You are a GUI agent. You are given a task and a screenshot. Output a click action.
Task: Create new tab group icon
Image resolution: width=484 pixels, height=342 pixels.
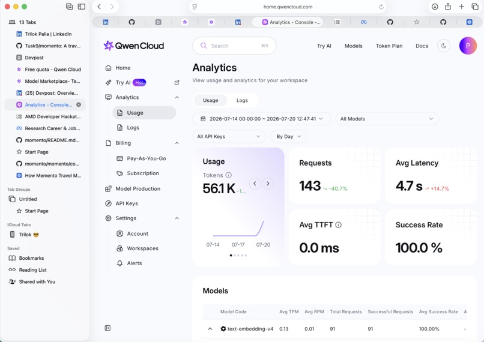(70, 7)
